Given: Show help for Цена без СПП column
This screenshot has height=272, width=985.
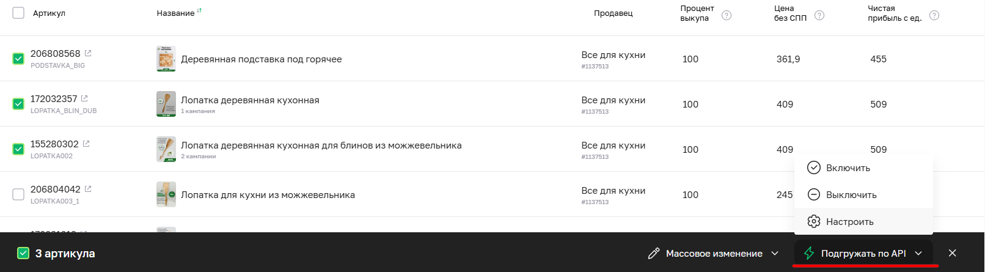Looking at the screenshot, I should click(819, 15).
